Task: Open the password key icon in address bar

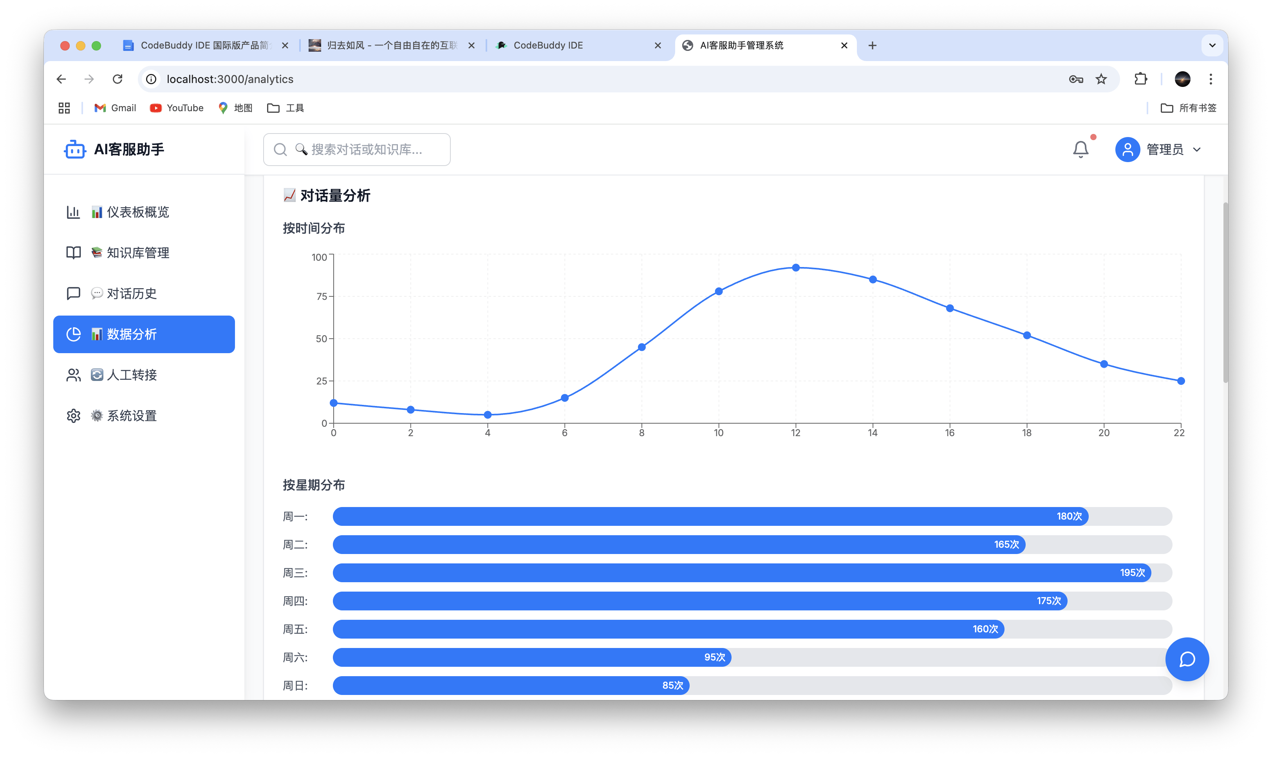Action: click(x=1076, y=79)
